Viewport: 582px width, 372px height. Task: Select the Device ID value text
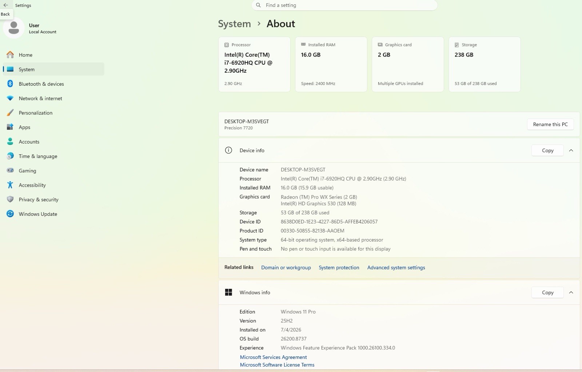pyautogui.click(x=329, y=222)
